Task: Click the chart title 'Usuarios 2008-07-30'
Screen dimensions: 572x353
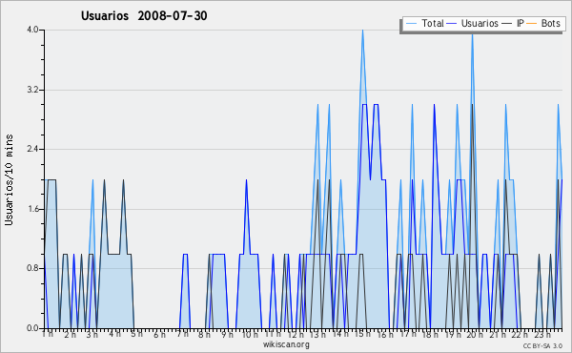Action: 144,15
